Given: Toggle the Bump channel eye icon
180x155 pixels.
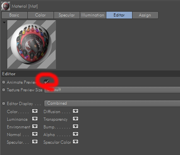Looking at the screenshot, I should point(75,126).
